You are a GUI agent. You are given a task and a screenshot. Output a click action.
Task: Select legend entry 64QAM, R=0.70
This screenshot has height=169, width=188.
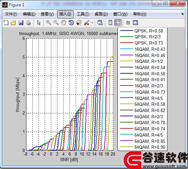coord(143,122)
